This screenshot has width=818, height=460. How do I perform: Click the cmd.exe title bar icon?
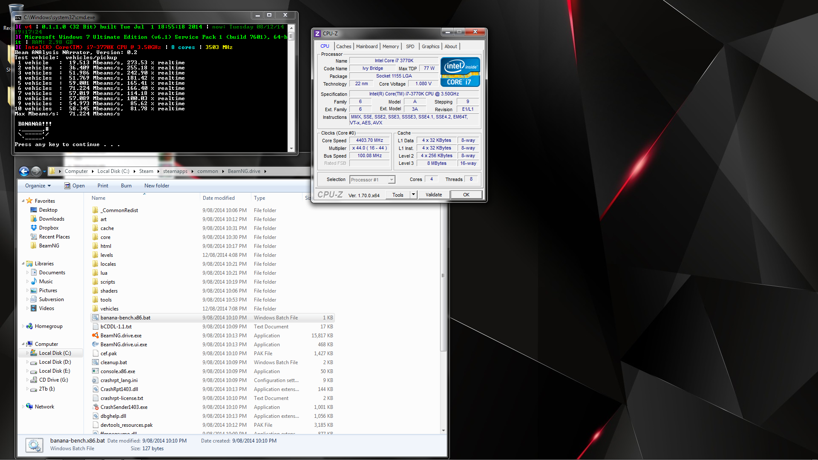(x=18, y=17)
